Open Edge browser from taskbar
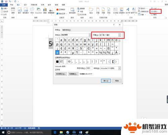The image size is (168, 135). (x=55, y=132)
